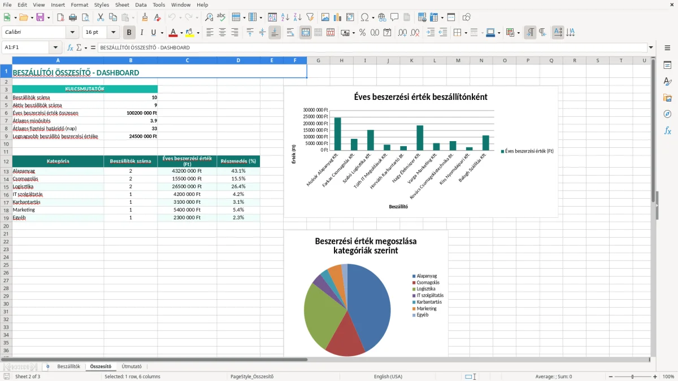The width and height of the screenshot is (678, 381).
Task: Toggle Left-to-Right paragraph direction
Action: [530, 33]
